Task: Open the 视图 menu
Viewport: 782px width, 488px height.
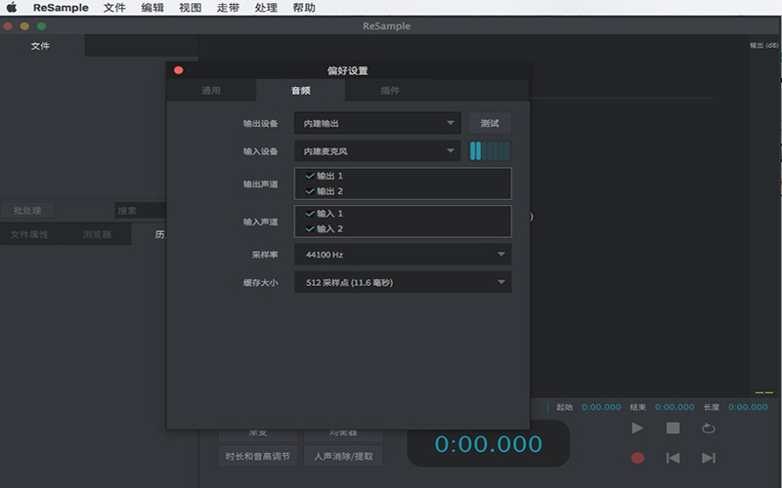Action: [x=191, y=8]
